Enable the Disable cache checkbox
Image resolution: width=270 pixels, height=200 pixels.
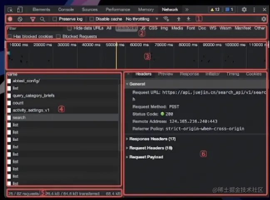pos(92,19)
